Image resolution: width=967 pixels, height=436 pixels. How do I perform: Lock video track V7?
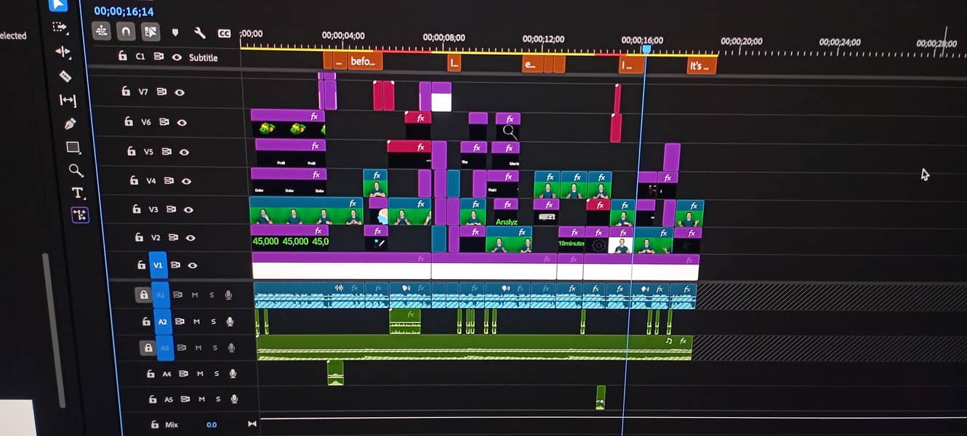tap(126, 92)
